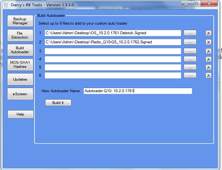Browse for file in row 2
222x170 pixels.
(190, 42)
